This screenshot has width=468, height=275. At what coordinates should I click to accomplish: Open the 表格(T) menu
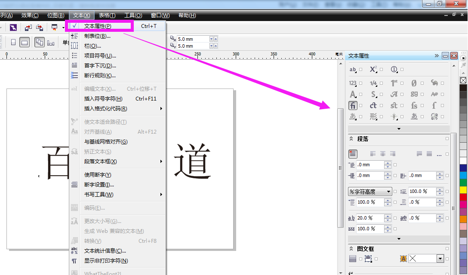[x=107, y=15]
